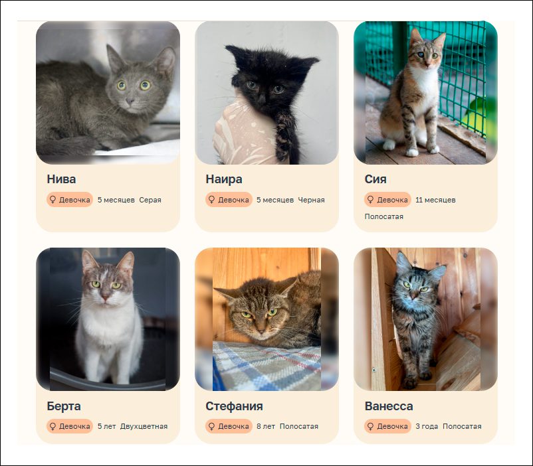Open Нива's gray cat photo
533x466 pixels.
coord(108,93)
